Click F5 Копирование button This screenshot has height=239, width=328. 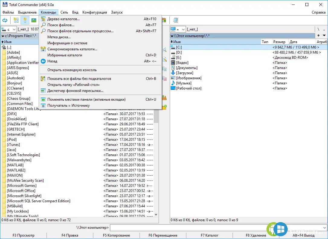pos(116,235)
